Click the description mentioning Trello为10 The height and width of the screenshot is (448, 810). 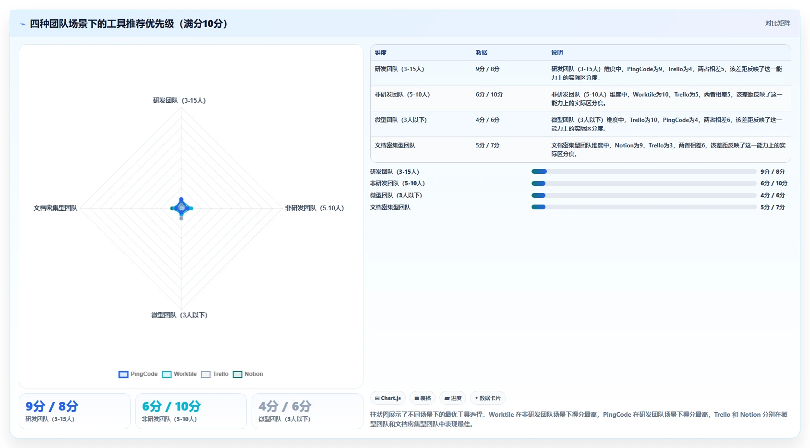667,124
